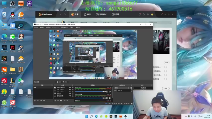The width and height of the screenshot is (212, 119).
Task: Open the OBS 帮助(H) menu
Action: tap(78, 28)
